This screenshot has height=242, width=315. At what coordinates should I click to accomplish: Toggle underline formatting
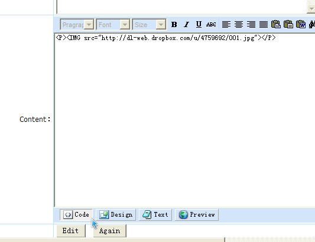[199, 25]
